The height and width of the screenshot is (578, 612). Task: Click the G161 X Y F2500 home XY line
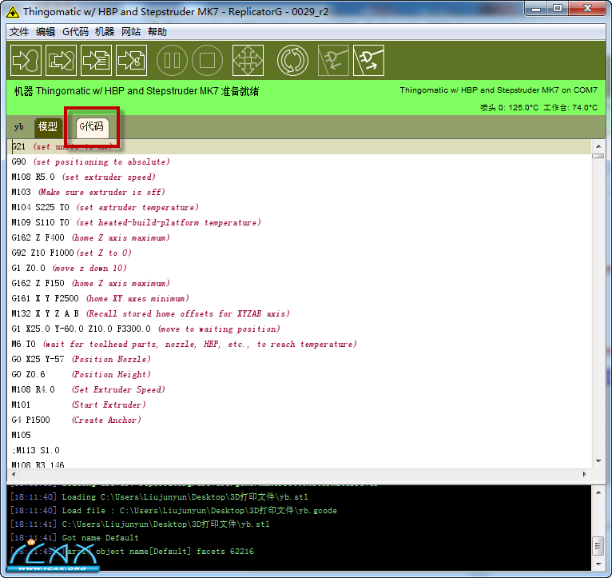(101, 299)
